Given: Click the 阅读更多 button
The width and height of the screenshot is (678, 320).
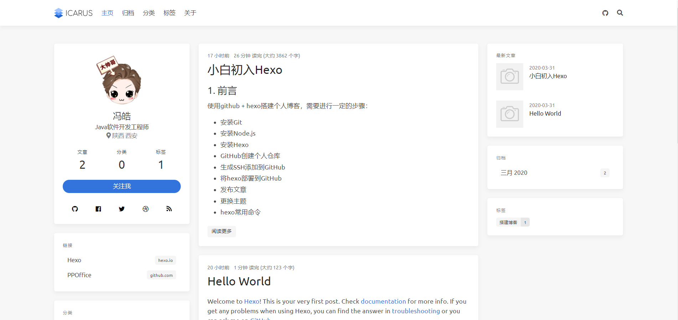Looking at the screenshot, I should click(x=222, y=231).
